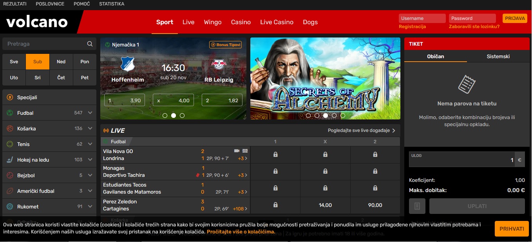Open the Sport tab
Screen dimensions: 532x242
click(165, 22)
